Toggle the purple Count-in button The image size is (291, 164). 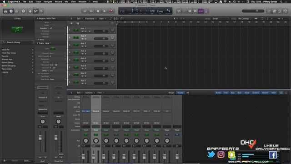point(201,11)
